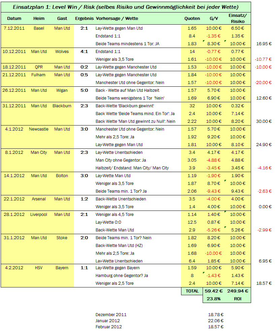Select the home team cell 'Arsenal'
The height and width of the screenshot is (334, 276).
tap(39, 199)
